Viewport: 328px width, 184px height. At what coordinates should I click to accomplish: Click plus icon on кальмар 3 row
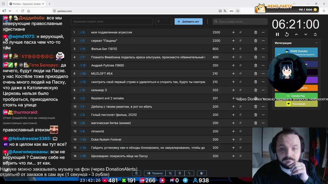tap(233, 90)
